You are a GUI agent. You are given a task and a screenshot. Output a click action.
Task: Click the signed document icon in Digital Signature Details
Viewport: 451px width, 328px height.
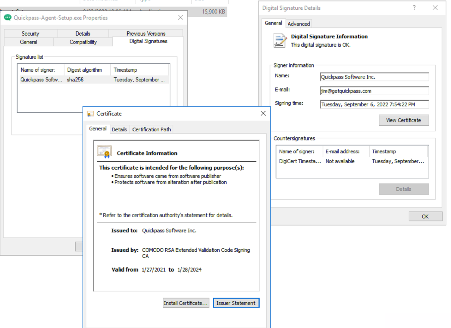280,41
